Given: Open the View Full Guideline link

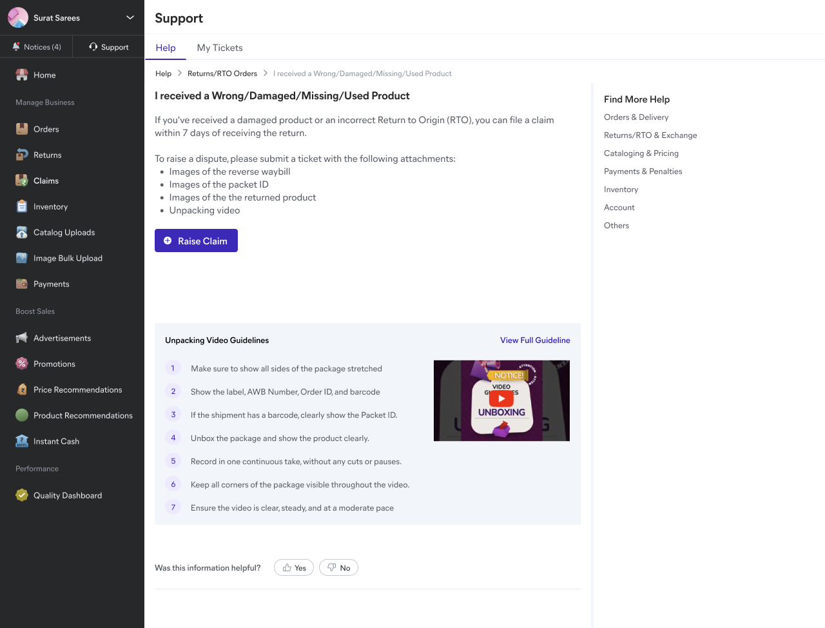Looking at the screenshot, I should pyautogui.click(x=535, y=340).
